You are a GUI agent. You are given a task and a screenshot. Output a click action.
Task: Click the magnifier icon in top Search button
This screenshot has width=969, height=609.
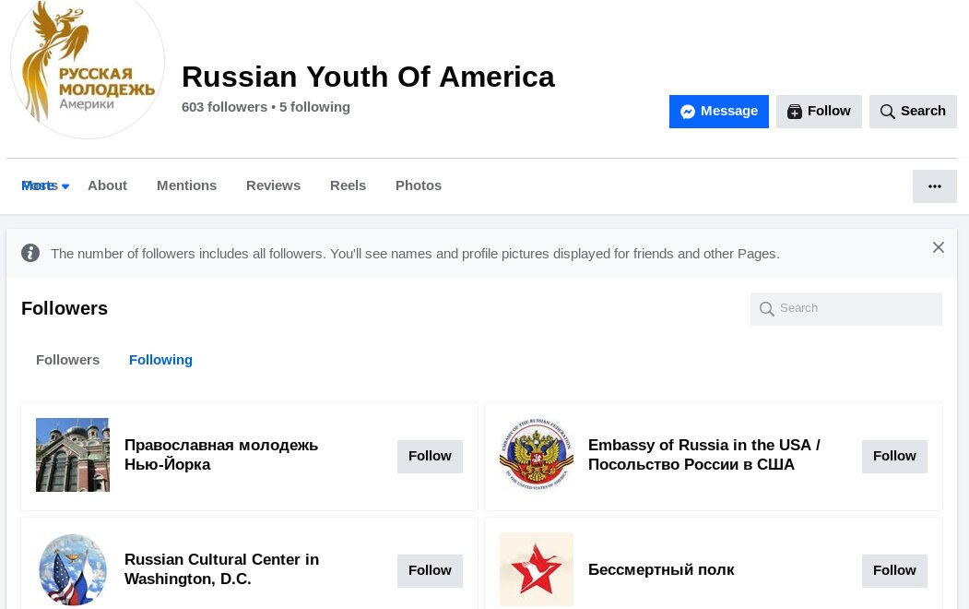click(887, 112)
